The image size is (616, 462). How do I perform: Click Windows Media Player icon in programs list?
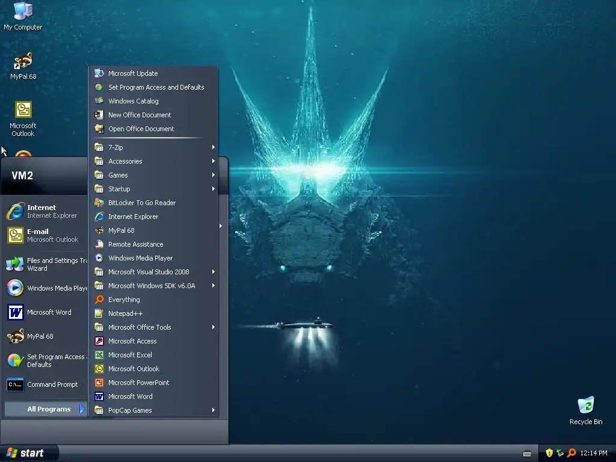coord(99,257)
